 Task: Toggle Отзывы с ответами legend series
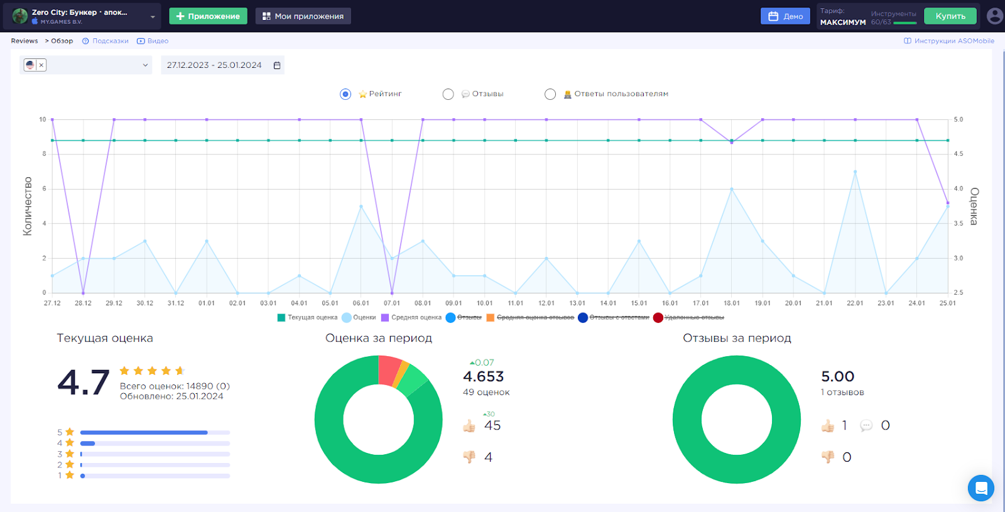(614, 318)
